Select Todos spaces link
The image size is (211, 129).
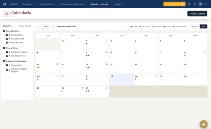(x=21, y=26)
